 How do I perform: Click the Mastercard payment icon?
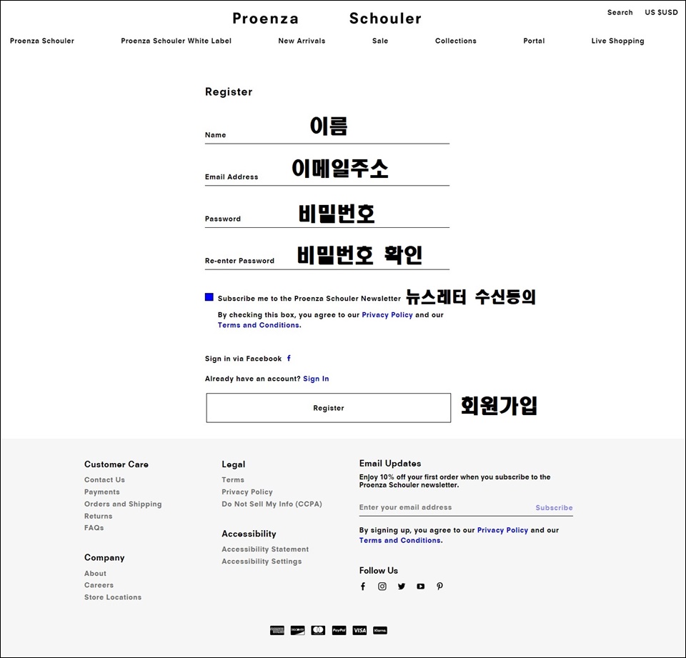point(318,630)
